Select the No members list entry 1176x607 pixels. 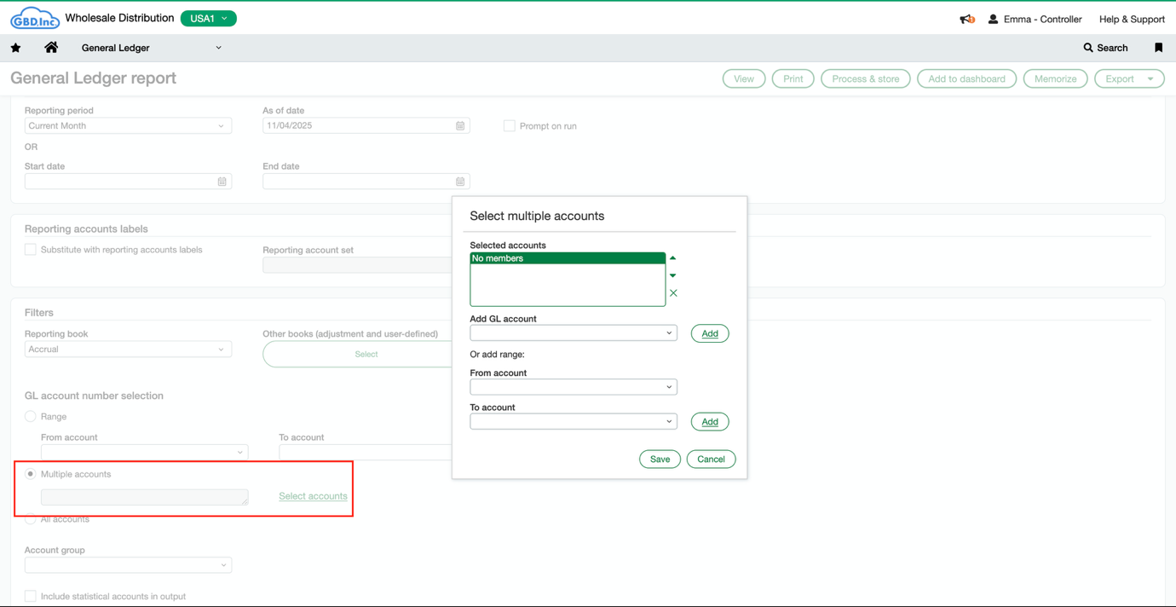[x=567, y=258]
